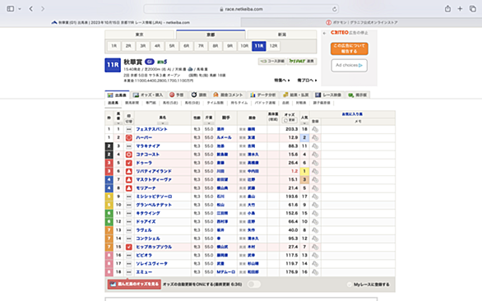Open the 厩舎コメント tab
Image resolution: width=482 pixels, height=301 pixels.
click(228, 95)
